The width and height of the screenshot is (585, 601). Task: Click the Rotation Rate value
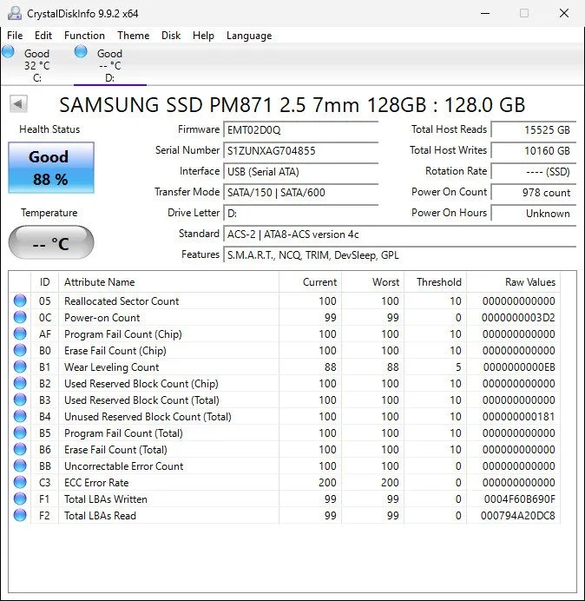pos(534,171)
